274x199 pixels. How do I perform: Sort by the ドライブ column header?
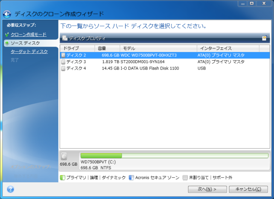point(77,48)
